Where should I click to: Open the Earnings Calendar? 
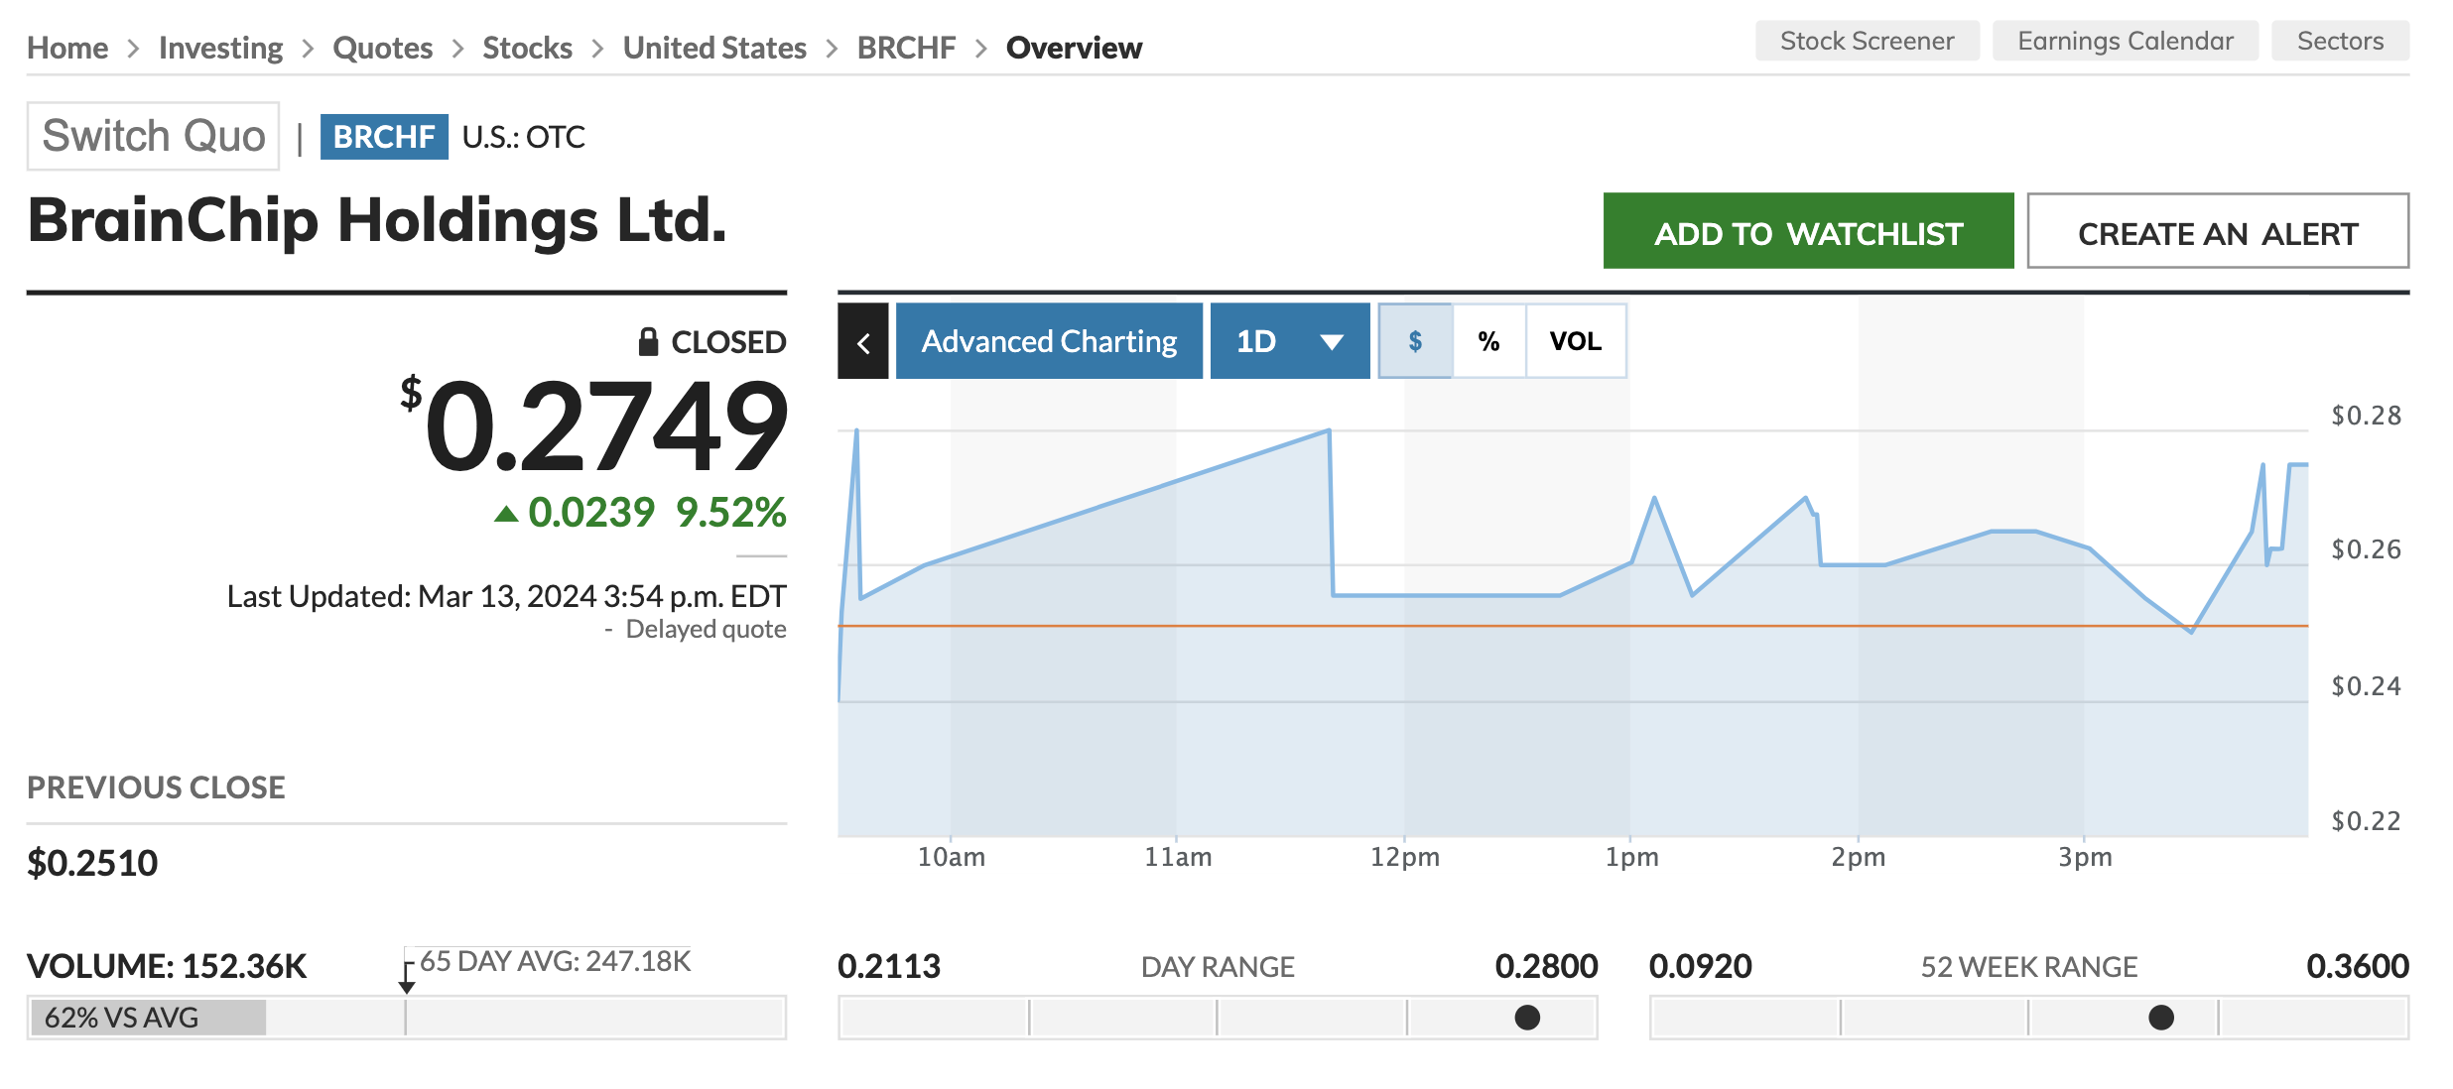(2126, 41)
